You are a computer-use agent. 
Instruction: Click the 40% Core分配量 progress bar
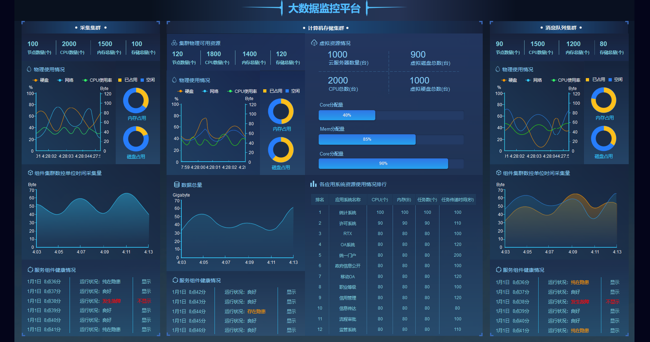[391, 115]
